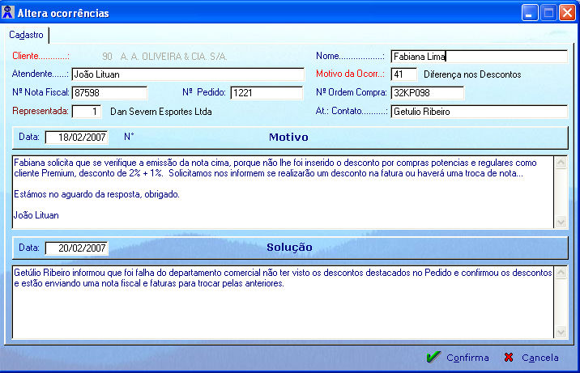Focus the At.: Contato field
Viewport: 580px width, 373px height.
478,112
